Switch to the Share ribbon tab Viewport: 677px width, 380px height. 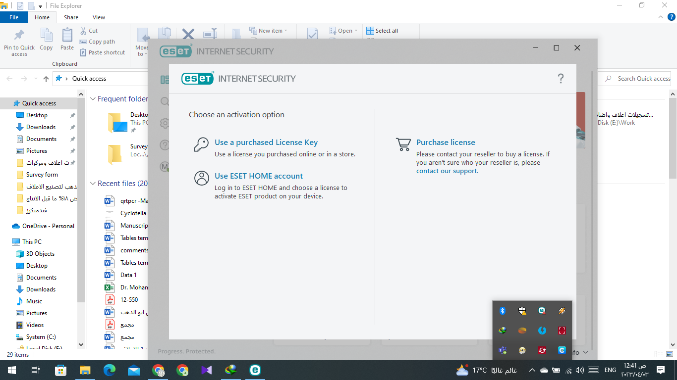point(71,17)
